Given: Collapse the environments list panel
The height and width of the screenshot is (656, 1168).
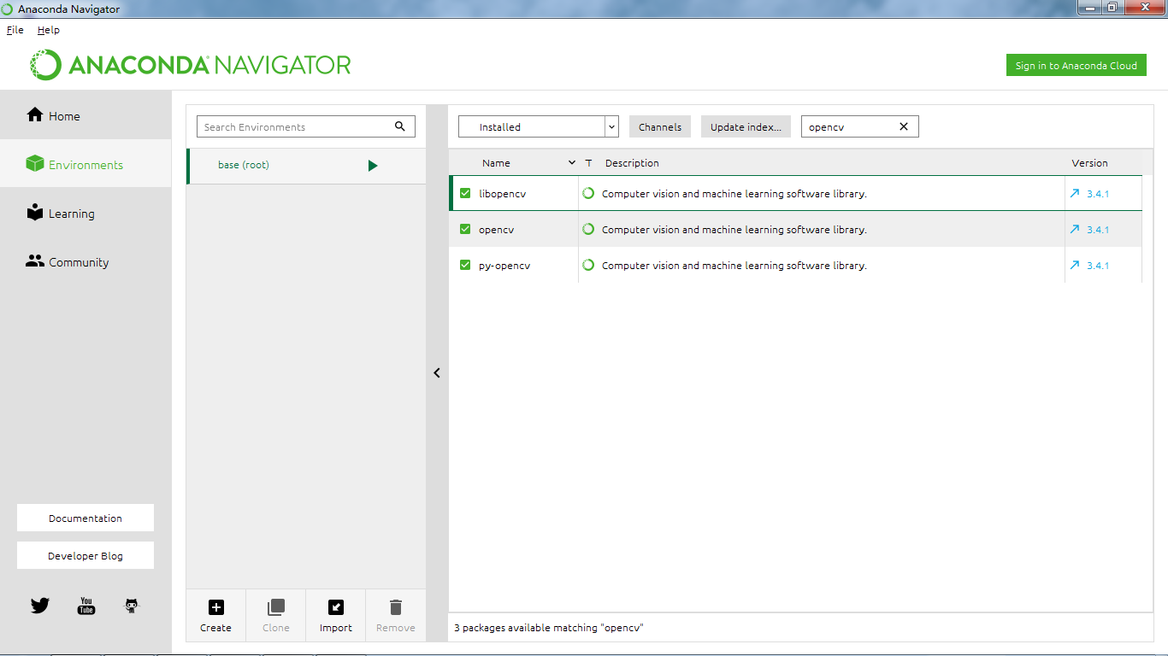Looking at the screenshot, I should tap(437, 372).
